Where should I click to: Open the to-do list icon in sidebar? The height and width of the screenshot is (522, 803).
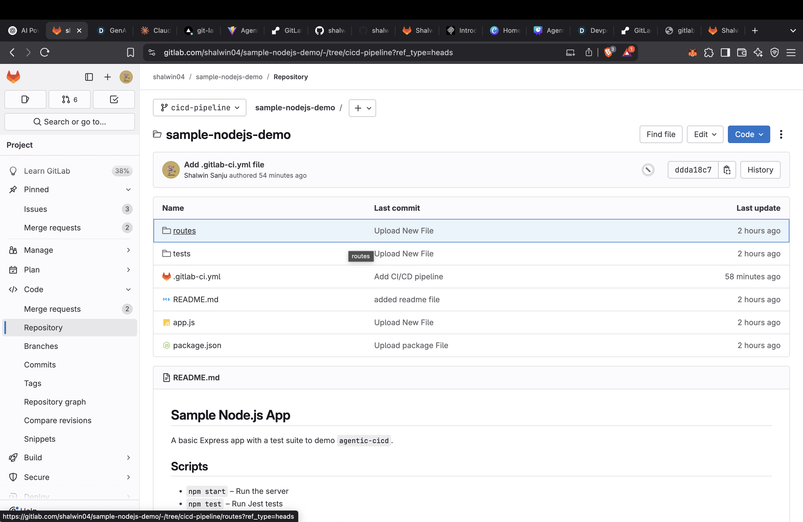114,99
